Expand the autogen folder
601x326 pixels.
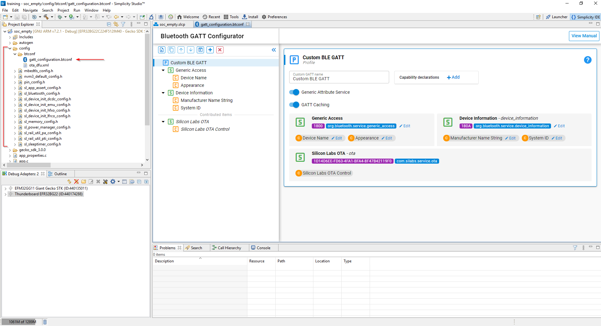(10, 43)
